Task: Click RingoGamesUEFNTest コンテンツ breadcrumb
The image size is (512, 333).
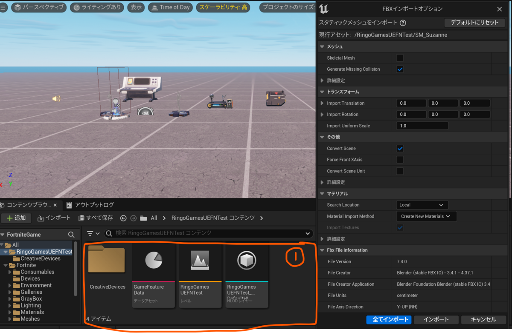Action: 213,218
